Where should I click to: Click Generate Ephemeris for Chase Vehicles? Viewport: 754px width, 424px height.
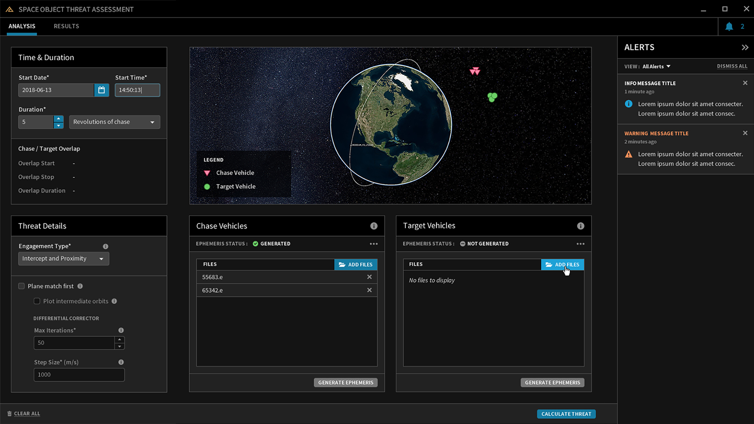[x=346, y=382]
